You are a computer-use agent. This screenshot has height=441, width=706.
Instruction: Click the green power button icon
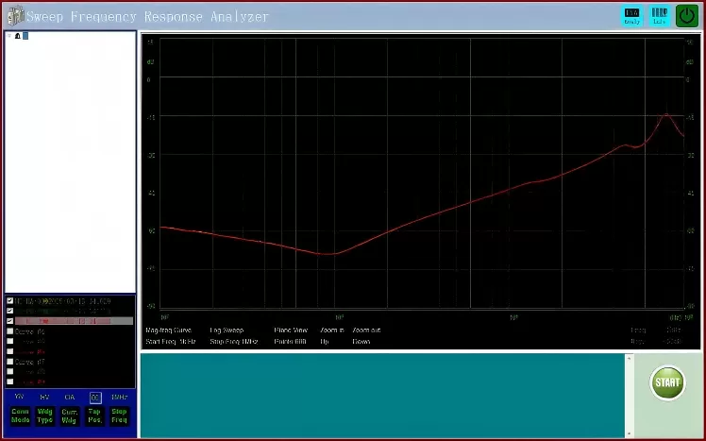(686, 16)
